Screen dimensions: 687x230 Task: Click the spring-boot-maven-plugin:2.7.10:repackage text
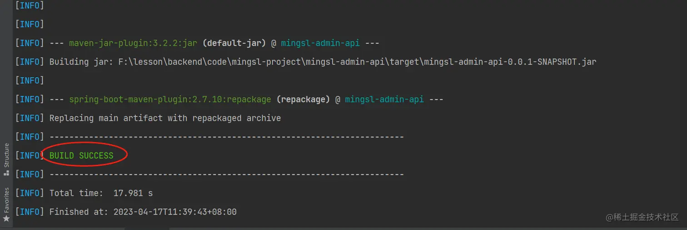click(x=170, y=99)
